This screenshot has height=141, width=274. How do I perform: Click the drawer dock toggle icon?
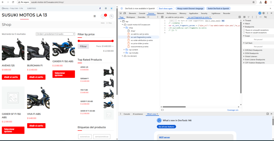tap(268, 114)
